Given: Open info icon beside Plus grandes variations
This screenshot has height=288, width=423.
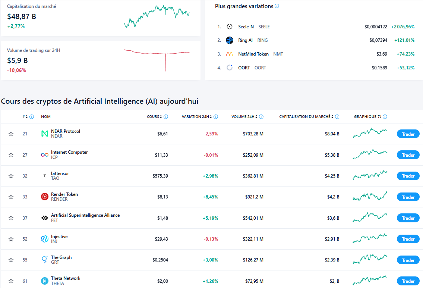Looking at the screenshot, I should click(277, 6).
